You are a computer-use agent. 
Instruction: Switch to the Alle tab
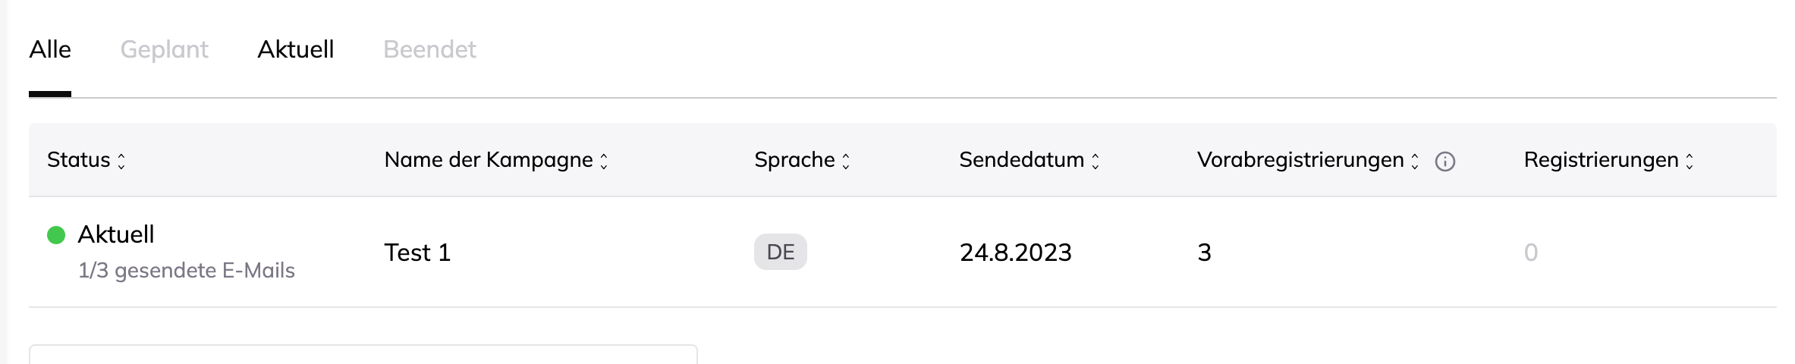coord(50,49)
